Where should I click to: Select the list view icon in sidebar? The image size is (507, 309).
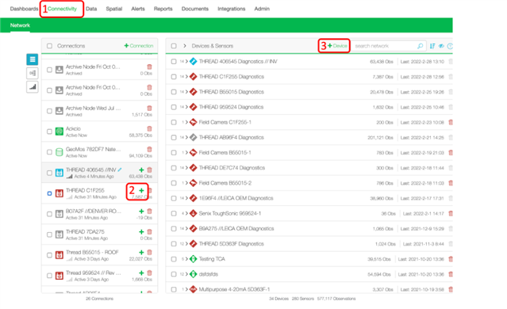click(x=33, y=59)
